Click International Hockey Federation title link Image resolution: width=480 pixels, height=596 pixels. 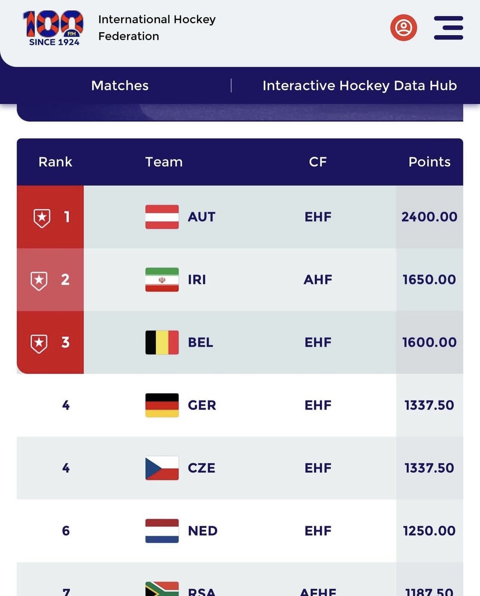157,28
